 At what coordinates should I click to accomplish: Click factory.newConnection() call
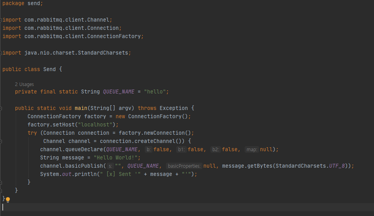[x=155, y=133]
